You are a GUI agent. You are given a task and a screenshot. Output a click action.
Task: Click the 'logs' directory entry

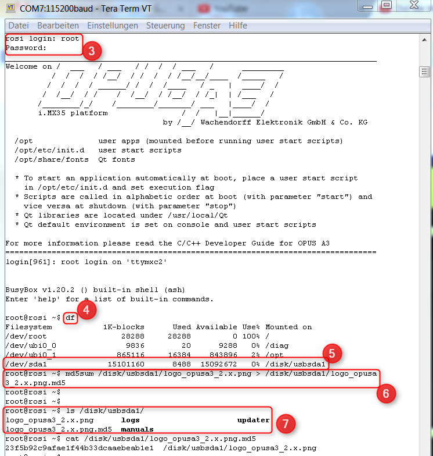[x=130, y=420]
